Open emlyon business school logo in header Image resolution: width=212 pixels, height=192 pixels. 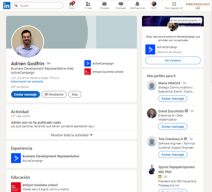tap(87, 72)
